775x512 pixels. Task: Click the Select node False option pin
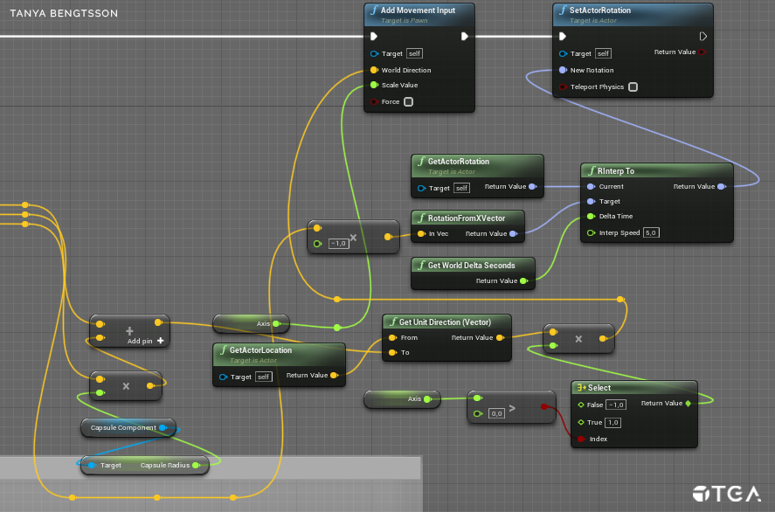click(x=581, y=405)
